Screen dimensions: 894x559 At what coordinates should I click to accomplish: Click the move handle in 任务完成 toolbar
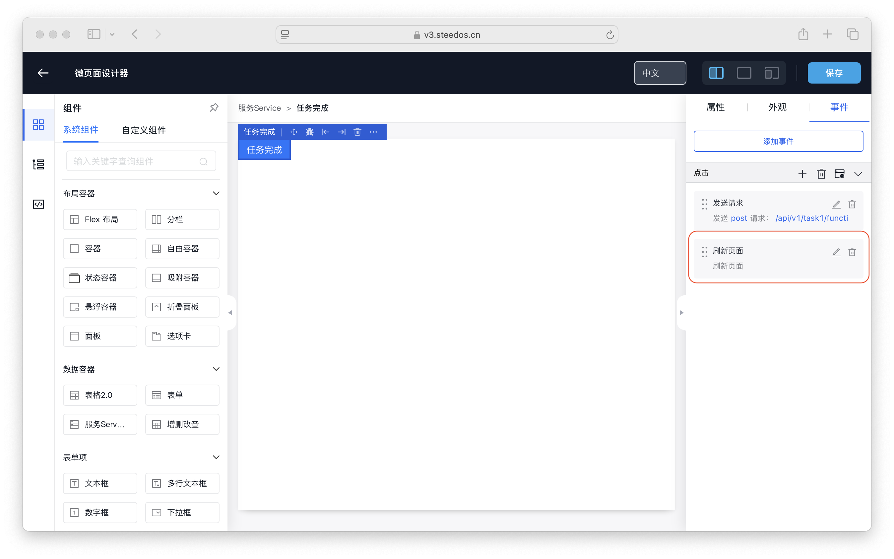(293, 132)
